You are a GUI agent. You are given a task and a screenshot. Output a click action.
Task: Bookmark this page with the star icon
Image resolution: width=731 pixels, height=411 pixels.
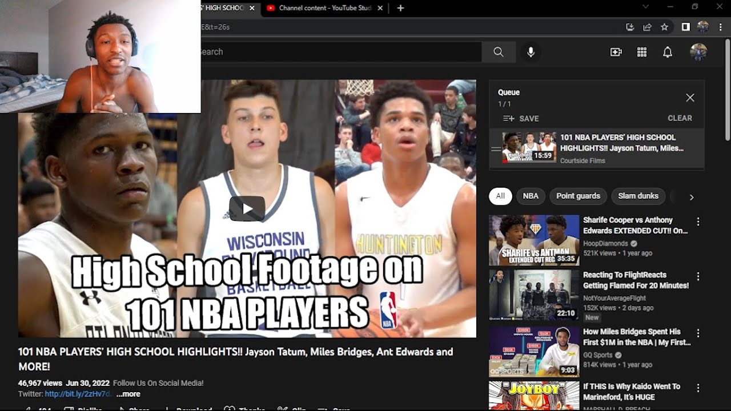[664, 27]
